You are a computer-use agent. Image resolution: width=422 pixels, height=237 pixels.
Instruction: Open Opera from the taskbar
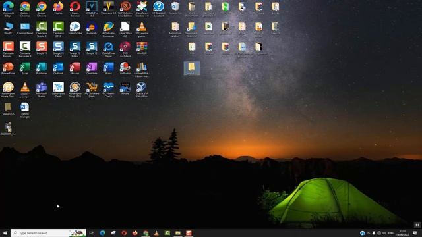(124, 233)
